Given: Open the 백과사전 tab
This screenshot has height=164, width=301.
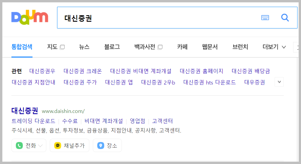Looking at the screenshot, I should [145, 47].
